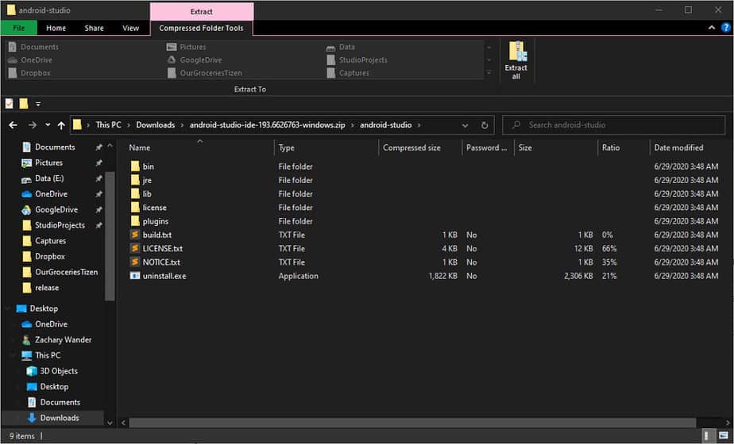Open the recent locations dropdown

(48, 125)
